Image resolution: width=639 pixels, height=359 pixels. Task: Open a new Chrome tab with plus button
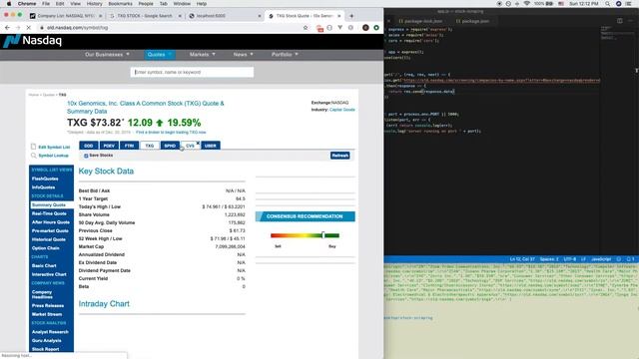[x=351, y=16]
